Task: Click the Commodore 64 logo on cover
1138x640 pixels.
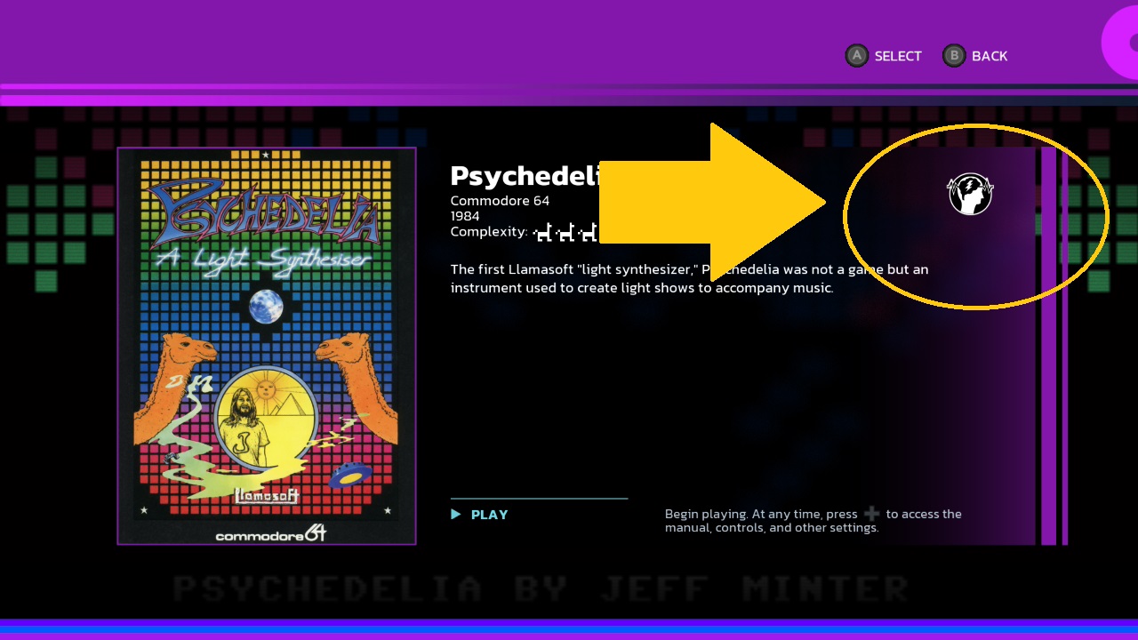Action: pyautogui.click(x=269, y=534)
